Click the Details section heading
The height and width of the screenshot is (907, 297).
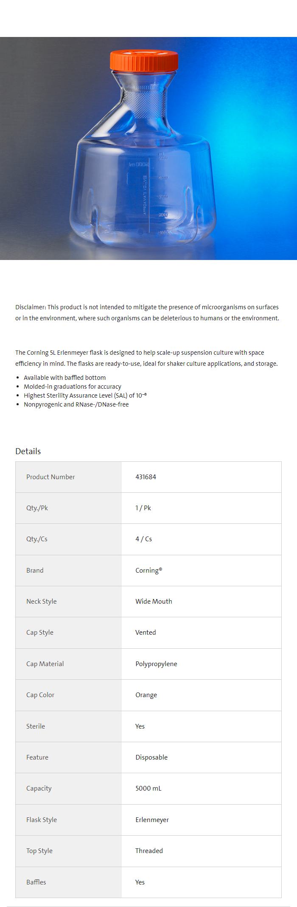[28, 451]
